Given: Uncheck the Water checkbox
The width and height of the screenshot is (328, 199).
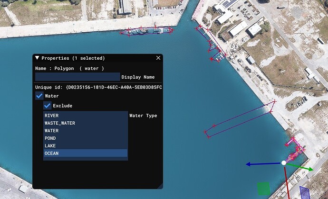Looking at the screenshot, I should (x=39, y=96).
